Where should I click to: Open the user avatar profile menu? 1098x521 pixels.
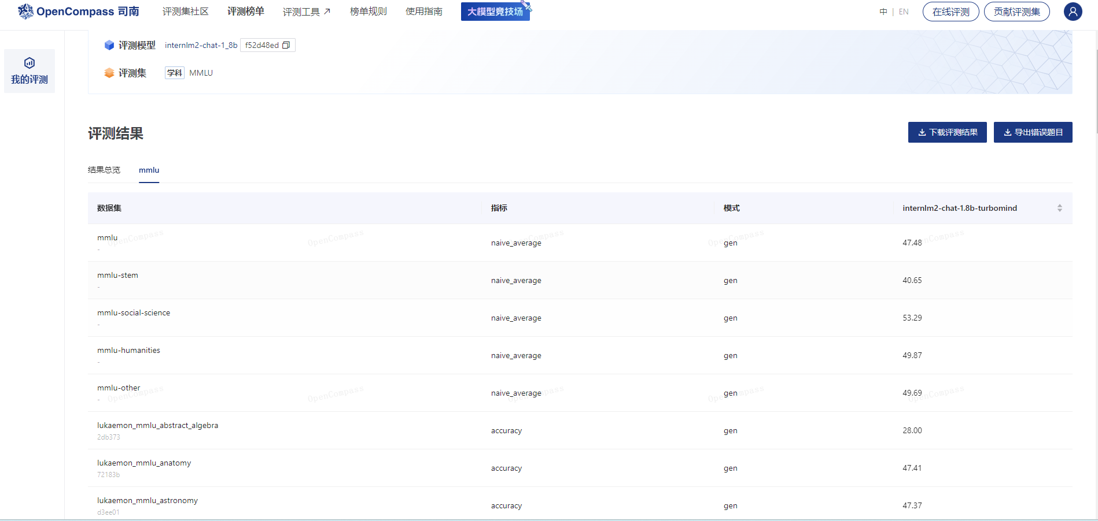click(x=1073, y=12)
